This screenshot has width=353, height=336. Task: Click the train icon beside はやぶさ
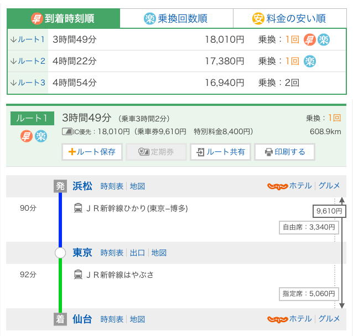(78, 274)
